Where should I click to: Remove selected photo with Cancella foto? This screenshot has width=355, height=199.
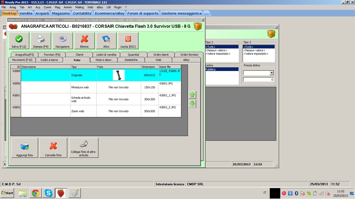[53, 148]
